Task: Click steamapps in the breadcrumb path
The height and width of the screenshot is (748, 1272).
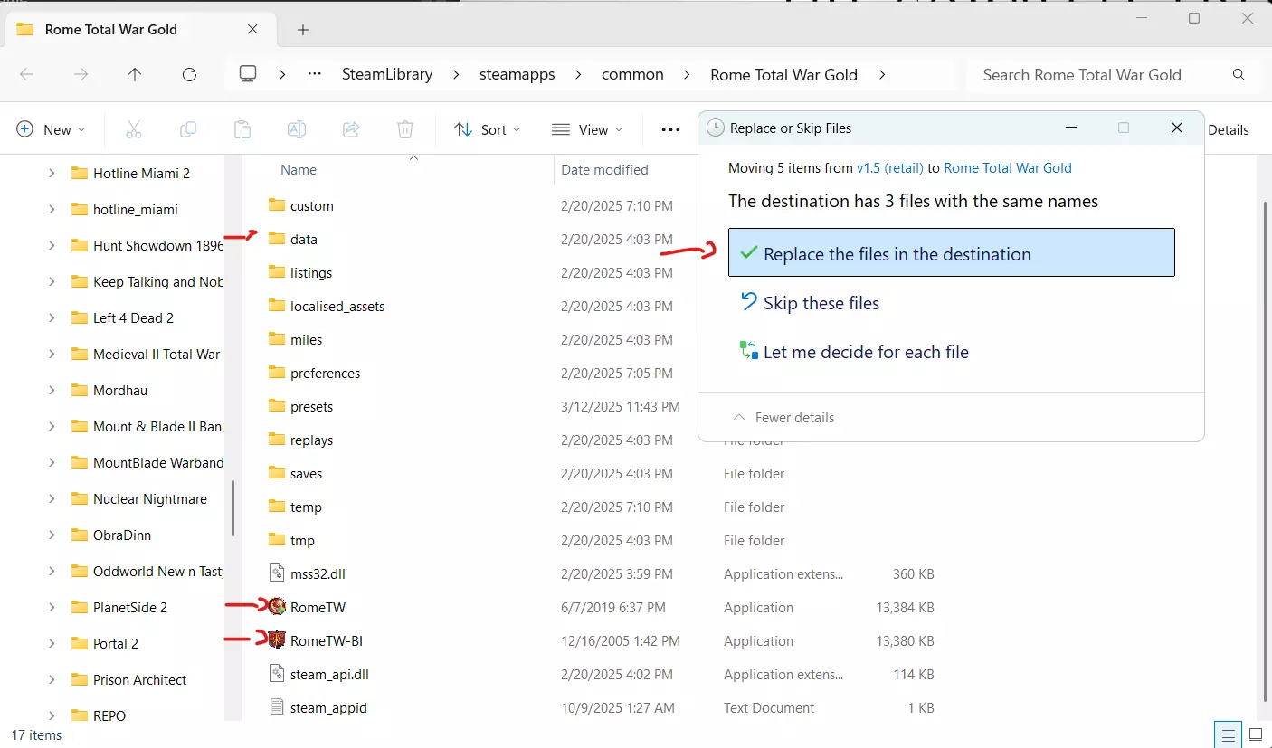Action: click(x=517, y=75)
